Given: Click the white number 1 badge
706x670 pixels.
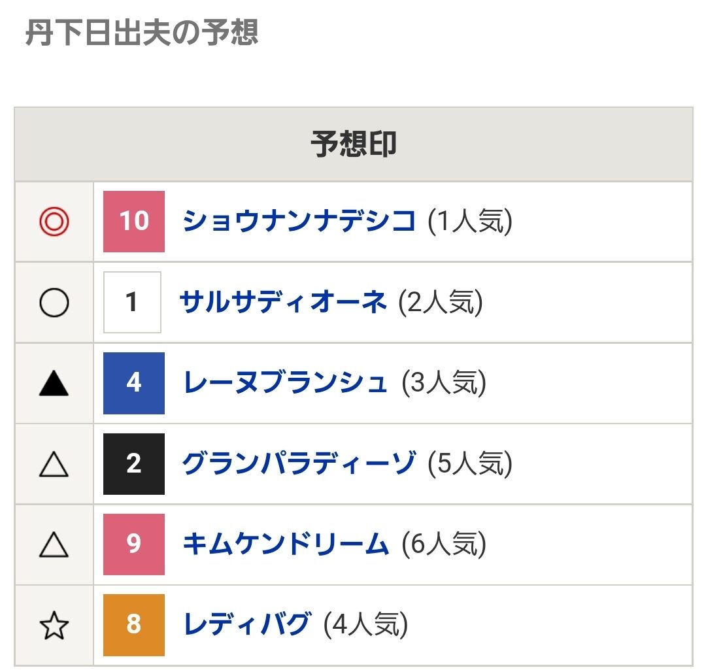Looking at the screenshot, I should pos(132,302).
